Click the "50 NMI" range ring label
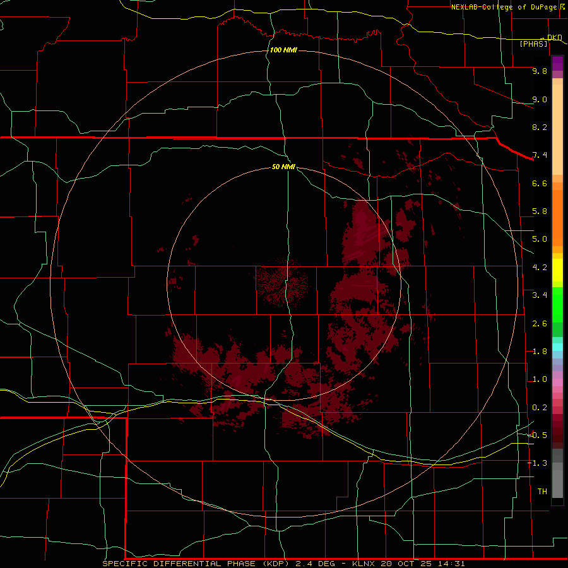Screen dimensions: 568x568 coord(283,167)
